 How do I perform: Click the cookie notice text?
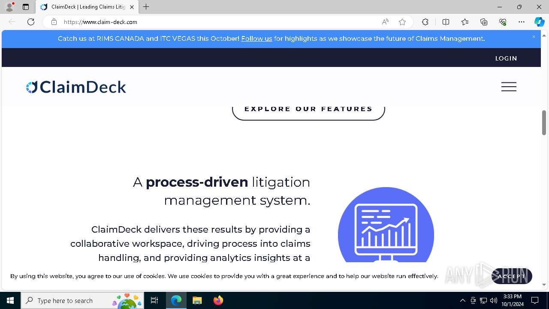pos(224,276)
